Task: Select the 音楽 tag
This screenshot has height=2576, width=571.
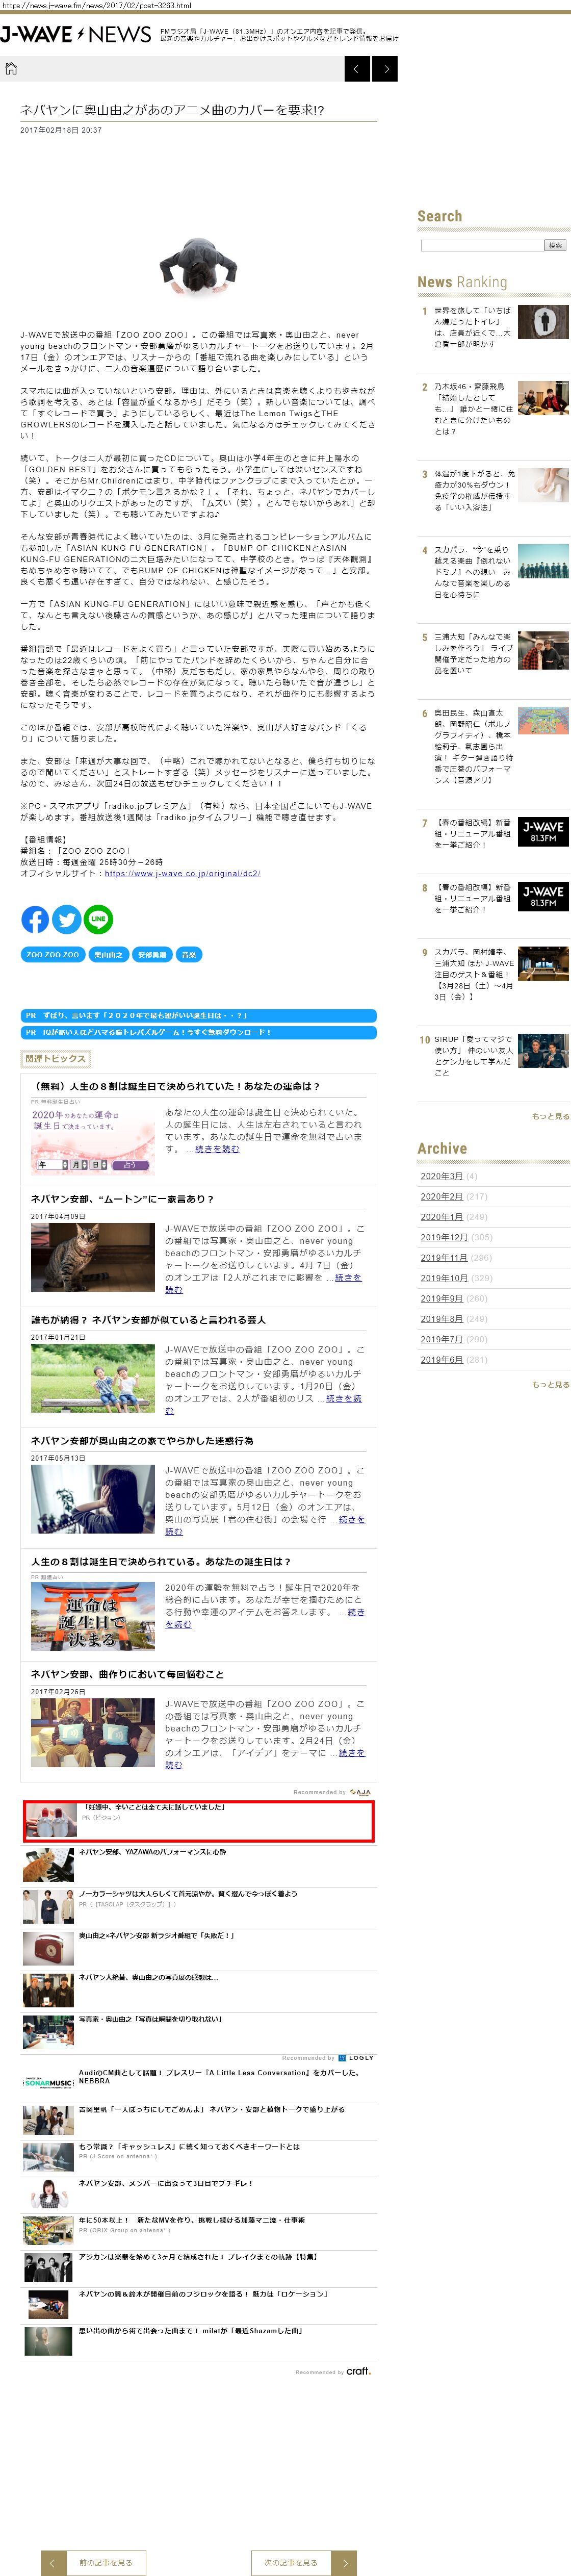Action: tap(188, 954)
